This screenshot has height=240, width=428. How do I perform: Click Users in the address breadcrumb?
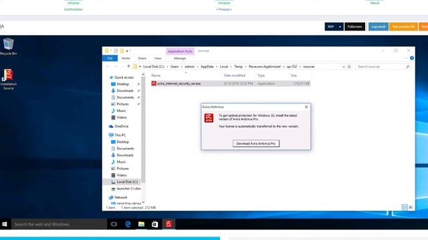[175, 67]
